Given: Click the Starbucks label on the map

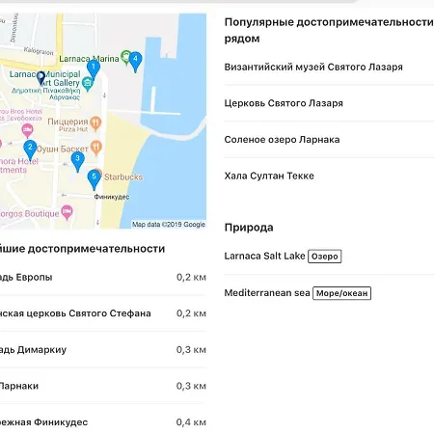Looking at the screenshot, I should (123, 177).
